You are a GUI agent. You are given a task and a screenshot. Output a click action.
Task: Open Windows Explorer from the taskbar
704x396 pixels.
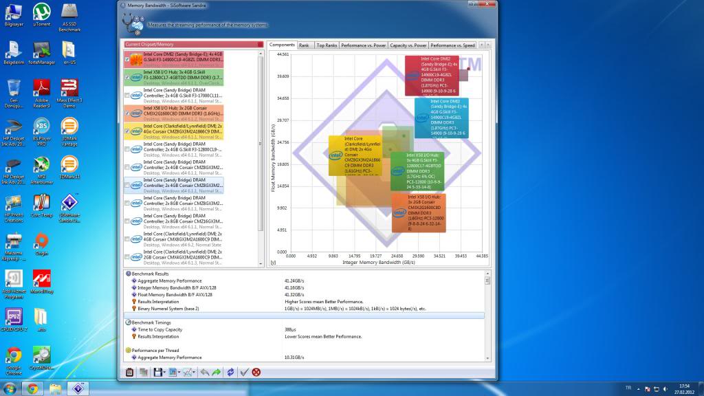point(55,388)
